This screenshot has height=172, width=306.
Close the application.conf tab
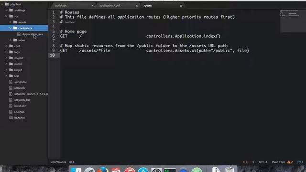[137, 6]
